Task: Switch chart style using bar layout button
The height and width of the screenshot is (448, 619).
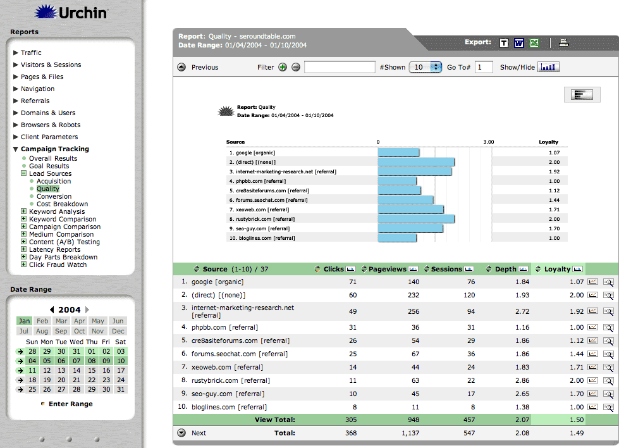Action: click(582, 95)
